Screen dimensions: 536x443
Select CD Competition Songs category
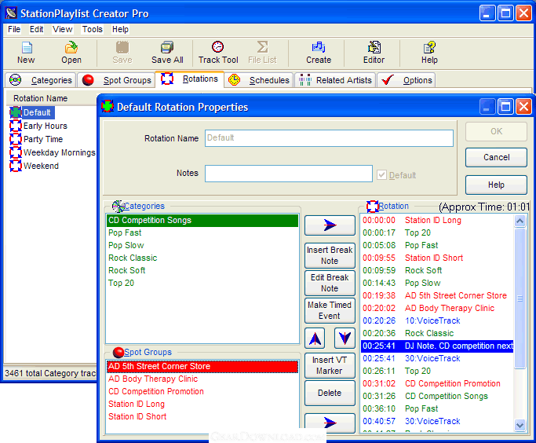click(x=202, y=220)
